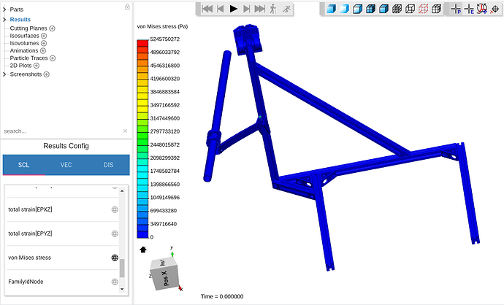Toggle globe for total strain[EPYZ]

tap(115, 233)
